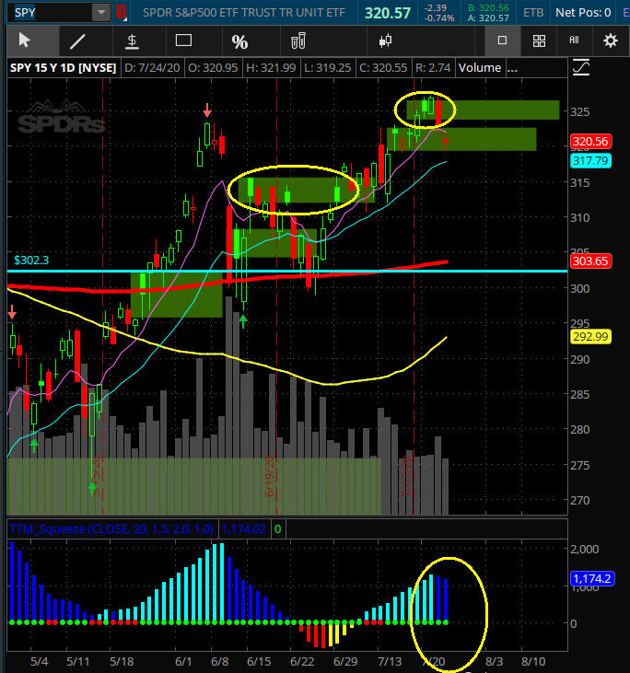Click the blue 1,174.2 squeeze bubble

click(592, 578)
